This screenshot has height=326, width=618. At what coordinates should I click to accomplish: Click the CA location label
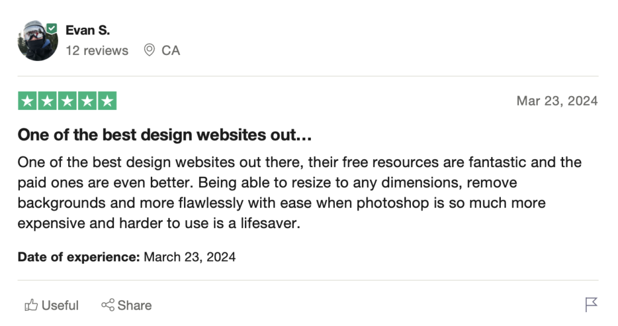pyautogui.click(x=171, y=51)
